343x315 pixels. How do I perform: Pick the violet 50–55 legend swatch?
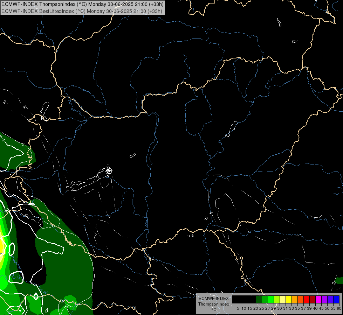330,299
